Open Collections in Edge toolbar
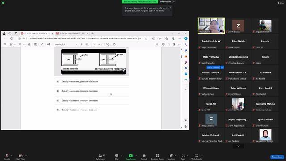 pyautogui.click(x=167, y=38)
